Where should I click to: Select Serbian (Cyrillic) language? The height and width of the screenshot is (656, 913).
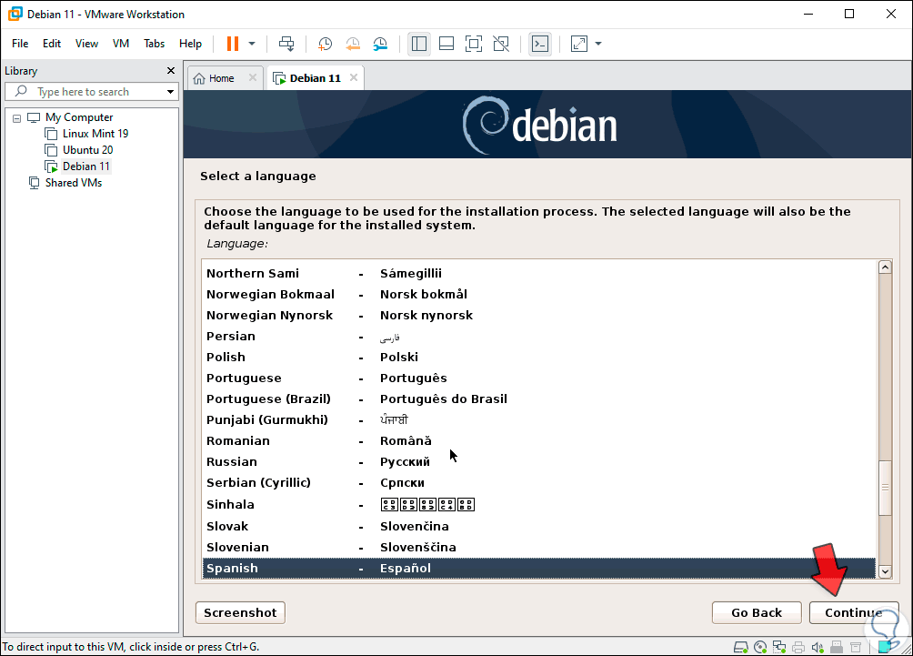click(538, 483)
